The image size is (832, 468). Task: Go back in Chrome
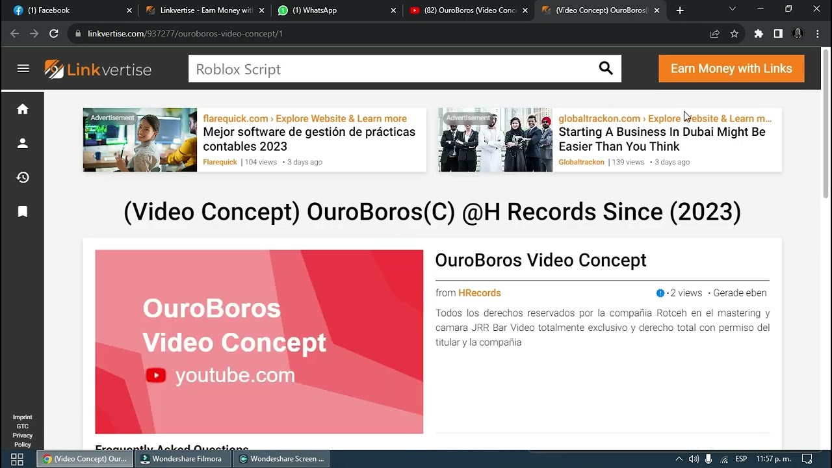[15, 34]
